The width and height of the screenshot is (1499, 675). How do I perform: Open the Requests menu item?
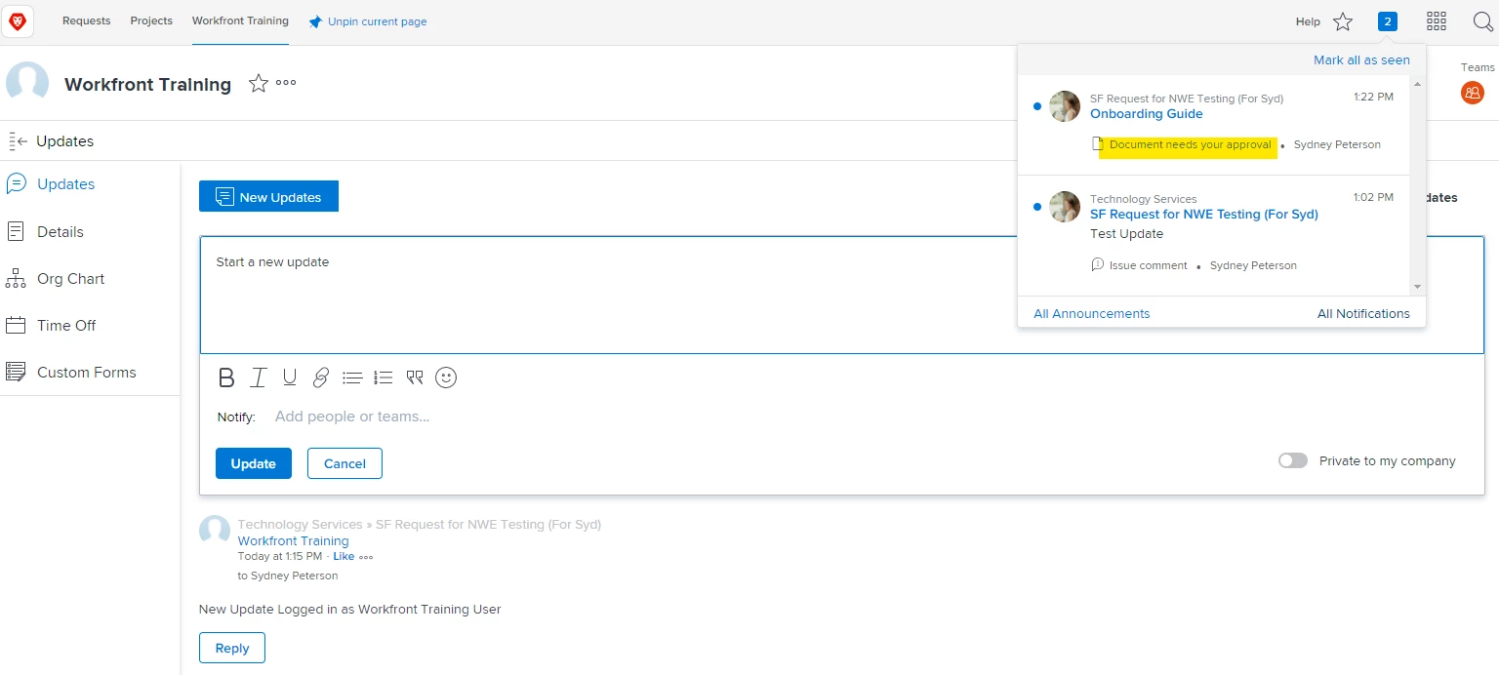click(87, 20)
